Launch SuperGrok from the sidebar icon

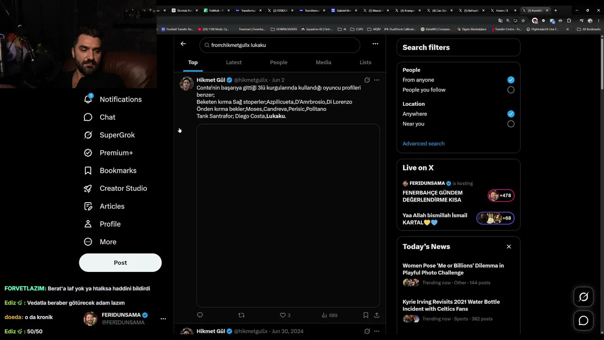88,135
